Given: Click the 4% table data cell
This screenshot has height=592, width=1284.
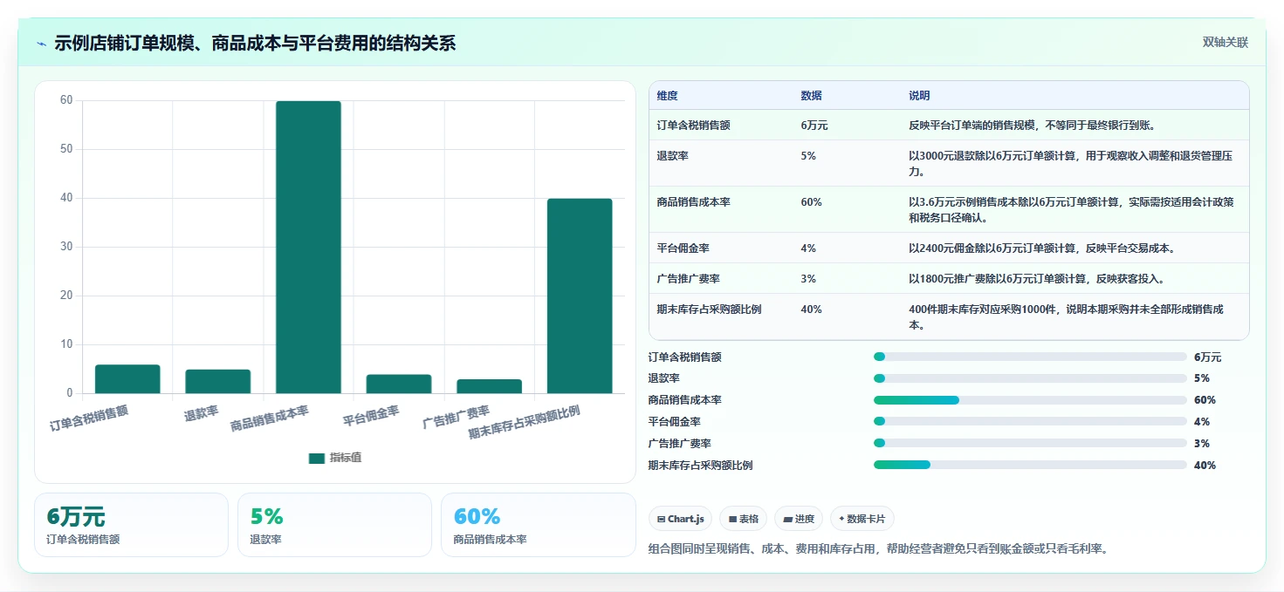Looking at the screenshot, I should pyautogui.click(x=808, y=248).
